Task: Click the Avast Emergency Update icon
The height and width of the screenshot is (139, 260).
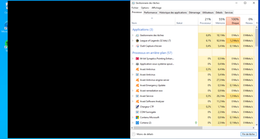Action: (137, 85)
